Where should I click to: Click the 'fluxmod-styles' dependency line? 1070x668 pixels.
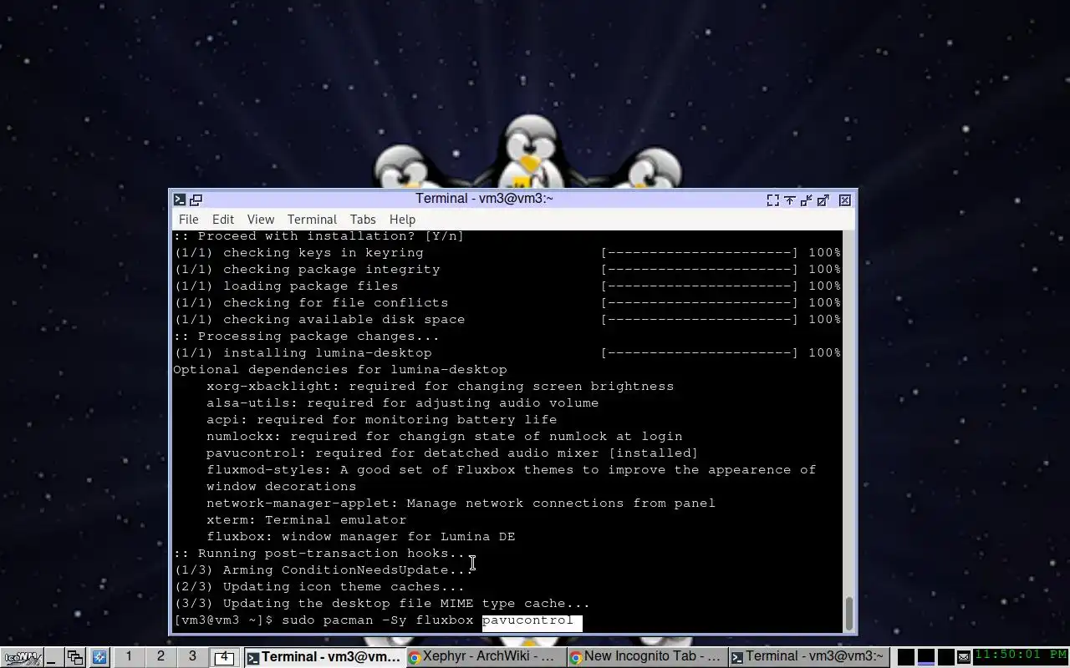(x=511, y=478)
